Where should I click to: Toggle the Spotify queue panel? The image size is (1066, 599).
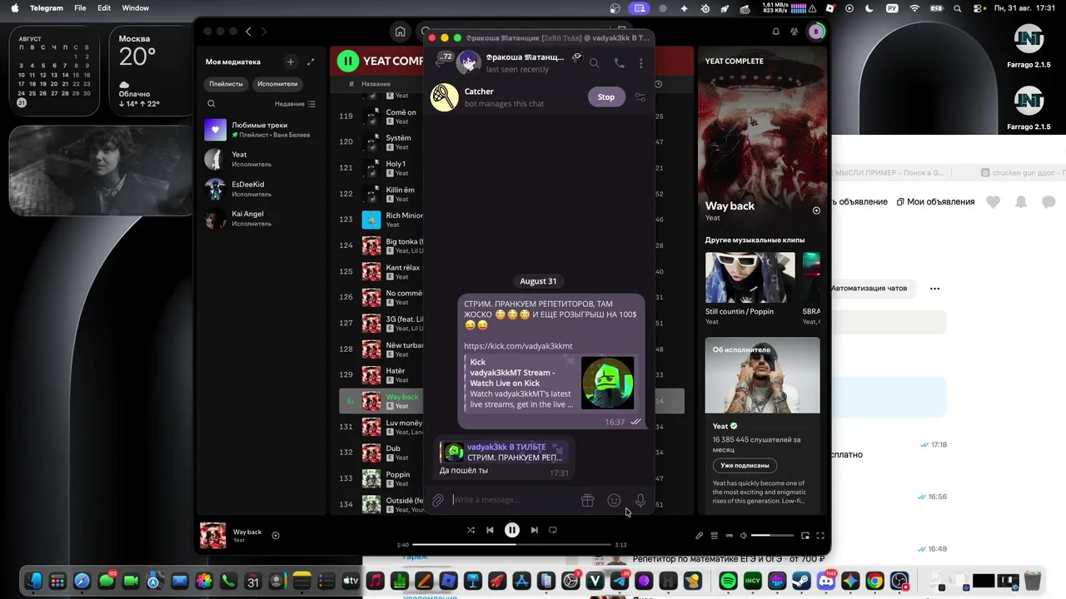(x=714, y=536)
